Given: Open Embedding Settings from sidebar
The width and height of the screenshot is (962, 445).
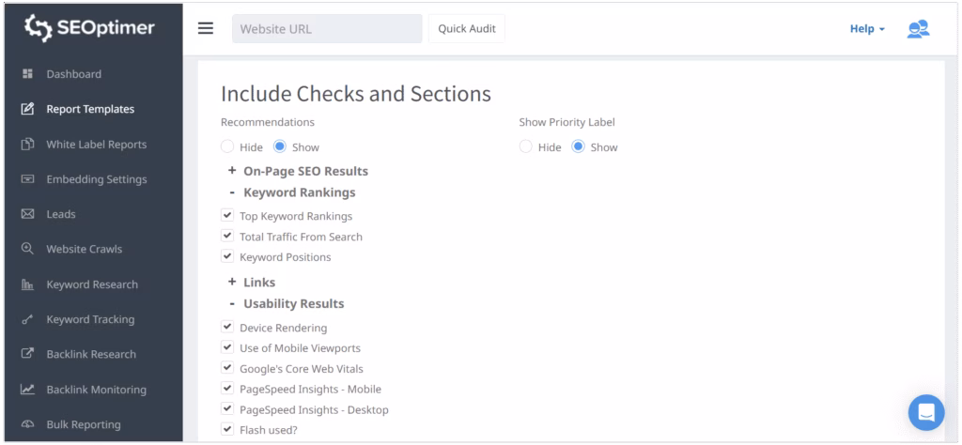Looking at the screenshot, I should click(97, 179).
